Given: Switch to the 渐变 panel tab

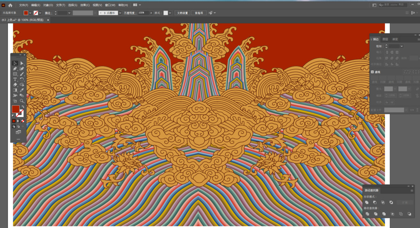Looking at the screenshot, I should 395,39.
